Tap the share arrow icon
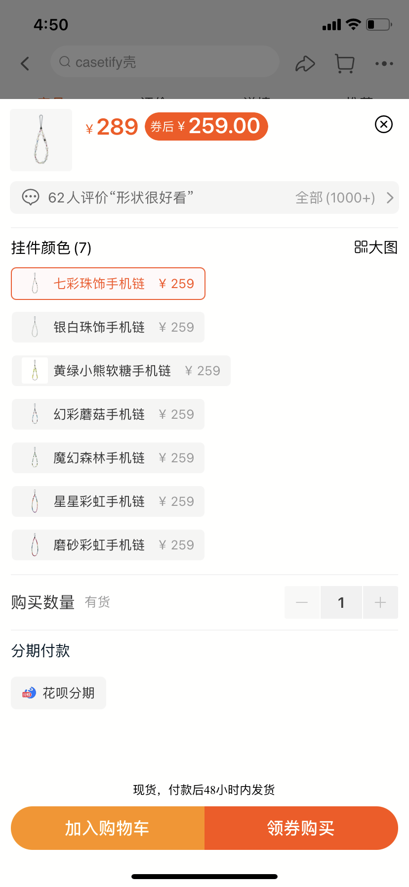Screen dimensions: 409x887 tap(305, 64)
